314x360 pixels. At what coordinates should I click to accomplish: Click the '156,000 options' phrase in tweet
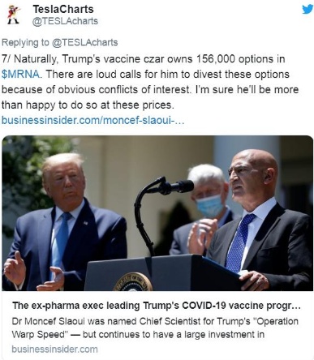[x=232, y=59]
